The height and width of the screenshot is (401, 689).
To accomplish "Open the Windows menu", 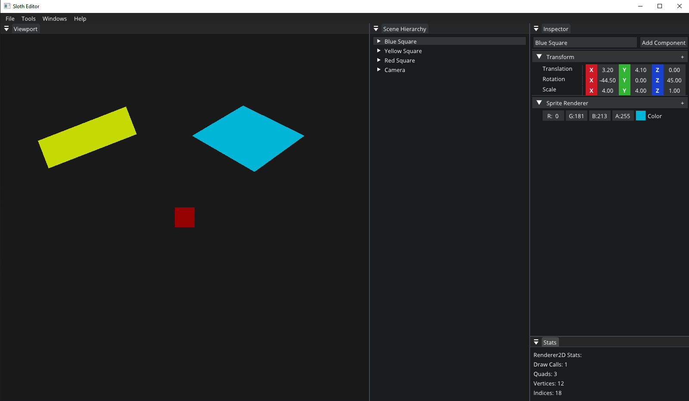I will pyautogui.click(x=55, y=19).
